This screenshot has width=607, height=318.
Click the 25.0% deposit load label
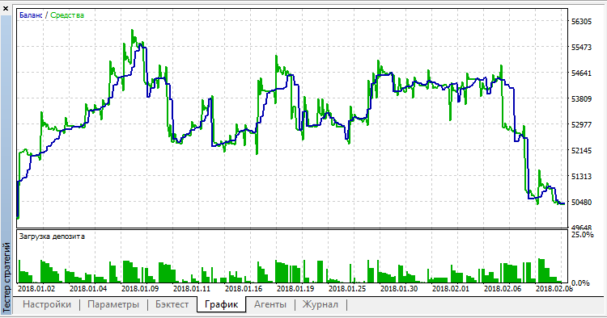[582, 235]
